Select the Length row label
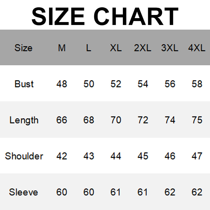The height and width of the screenshot is (210, 210). (x=24, y=120)
